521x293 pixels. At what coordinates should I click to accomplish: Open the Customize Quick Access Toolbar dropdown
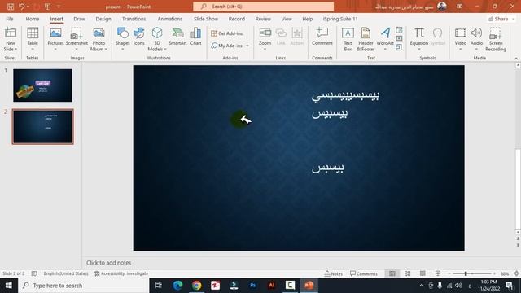coord(59,7)
